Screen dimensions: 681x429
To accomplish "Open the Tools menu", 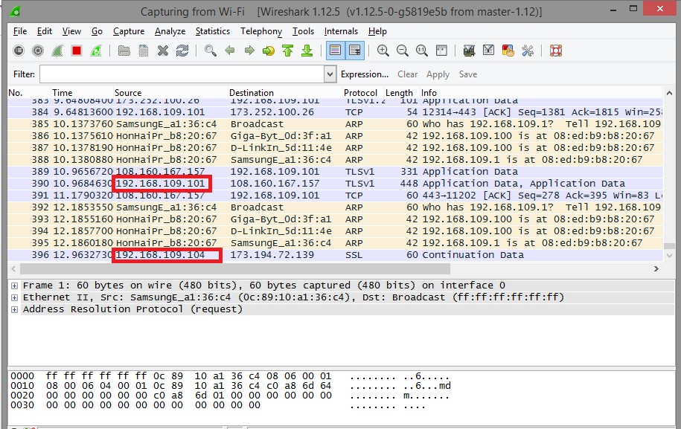I will [x=303, y=31].
